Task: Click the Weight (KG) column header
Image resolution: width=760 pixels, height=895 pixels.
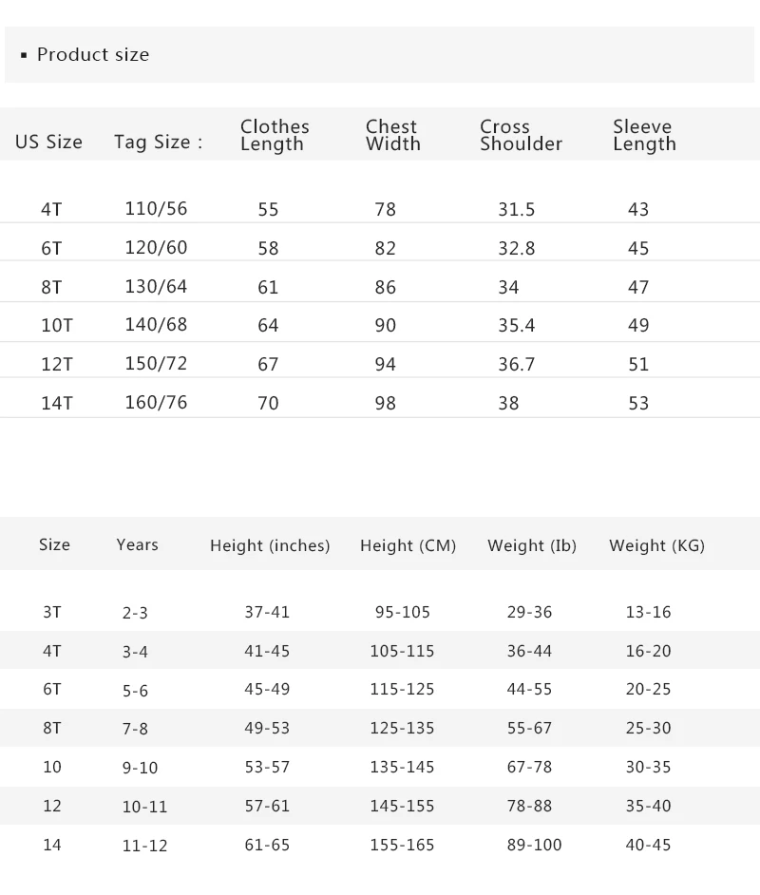Action: [x=656, y=546]
